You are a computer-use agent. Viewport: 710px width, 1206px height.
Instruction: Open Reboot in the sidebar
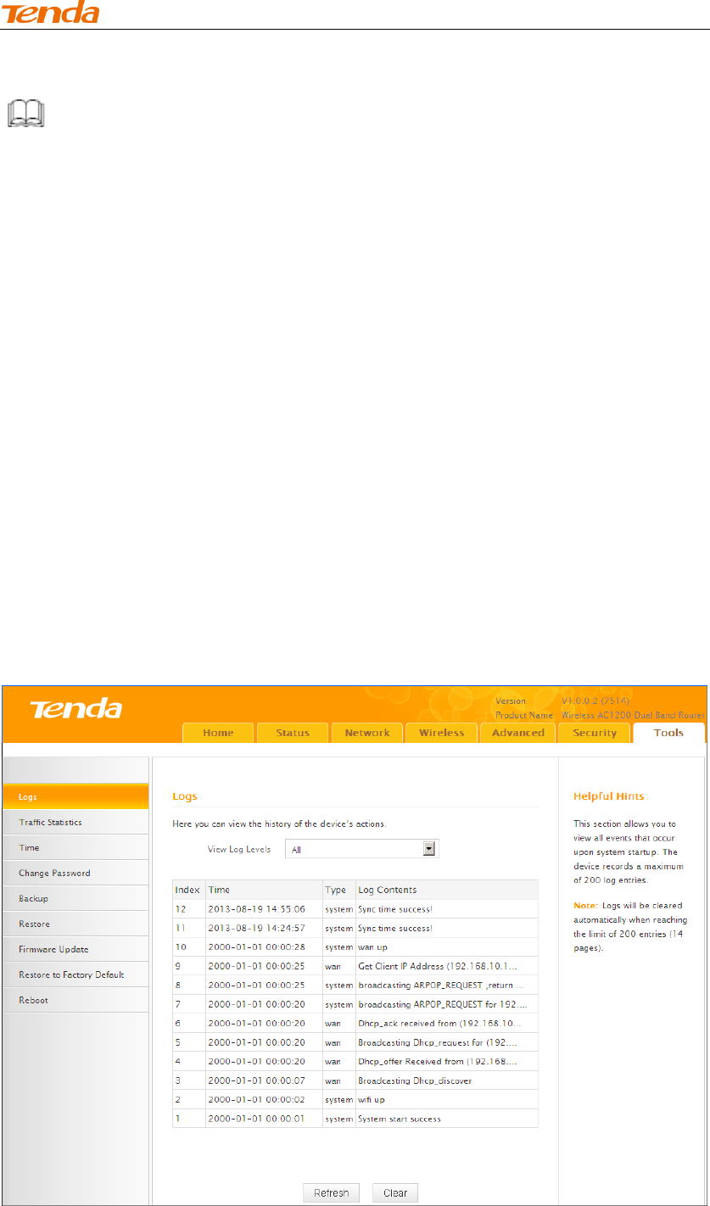75,1000
